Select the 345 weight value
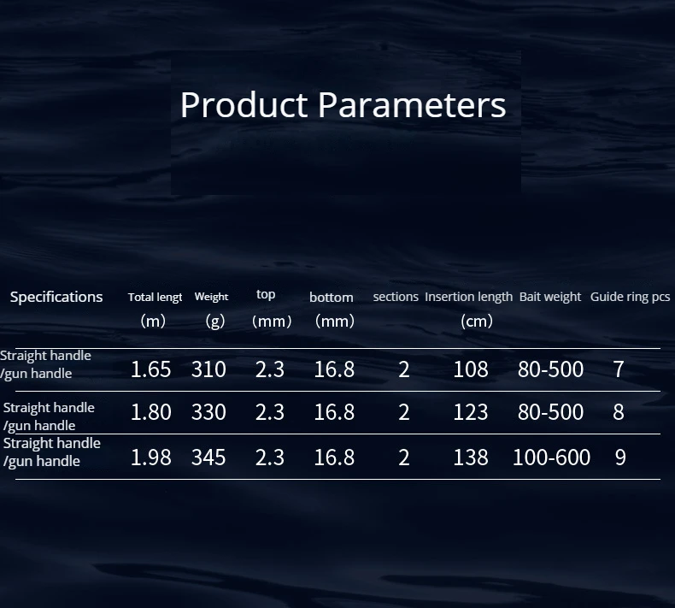Image resolution: width=675 pixels, height=608 pixels. 208,457
